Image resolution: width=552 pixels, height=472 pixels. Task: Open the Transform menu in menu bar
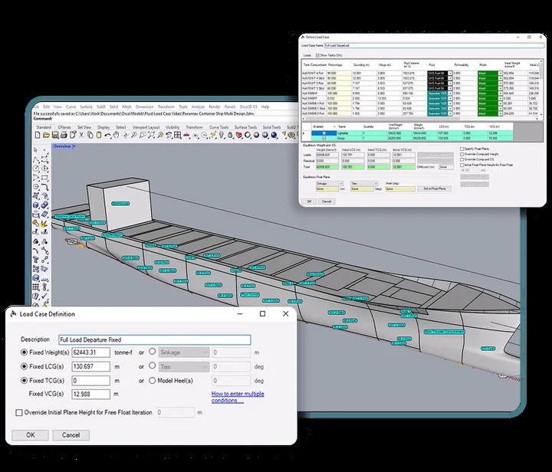[166, 107]
